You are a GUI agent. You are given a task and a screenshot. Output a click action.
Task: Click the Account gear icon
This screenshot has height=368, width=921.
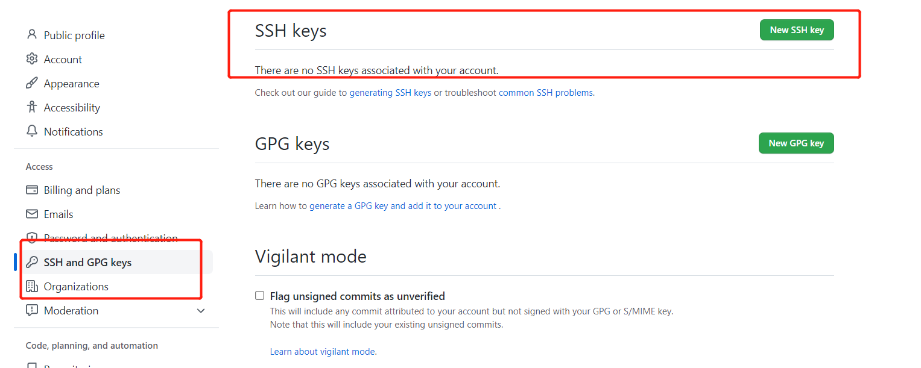point(32,59)
